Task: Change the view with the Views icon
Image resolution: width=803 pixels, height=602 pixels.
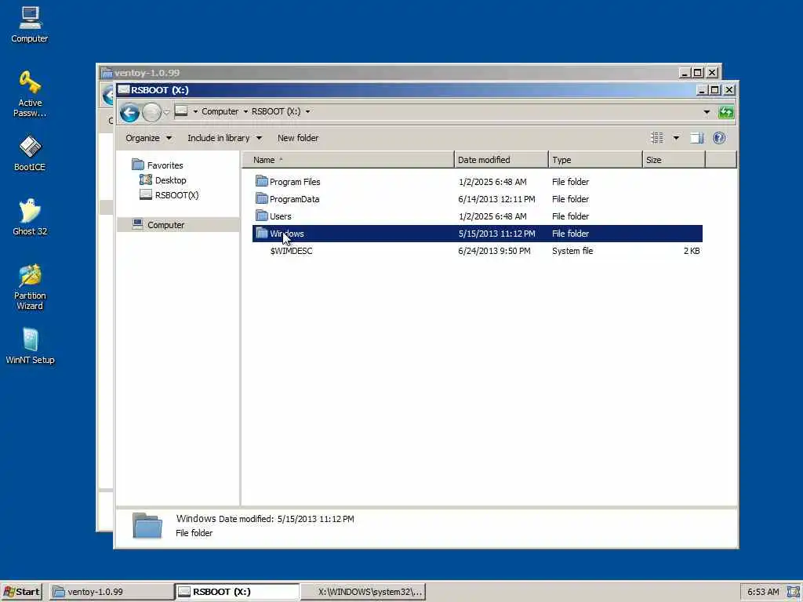Action: pos(657,138)
